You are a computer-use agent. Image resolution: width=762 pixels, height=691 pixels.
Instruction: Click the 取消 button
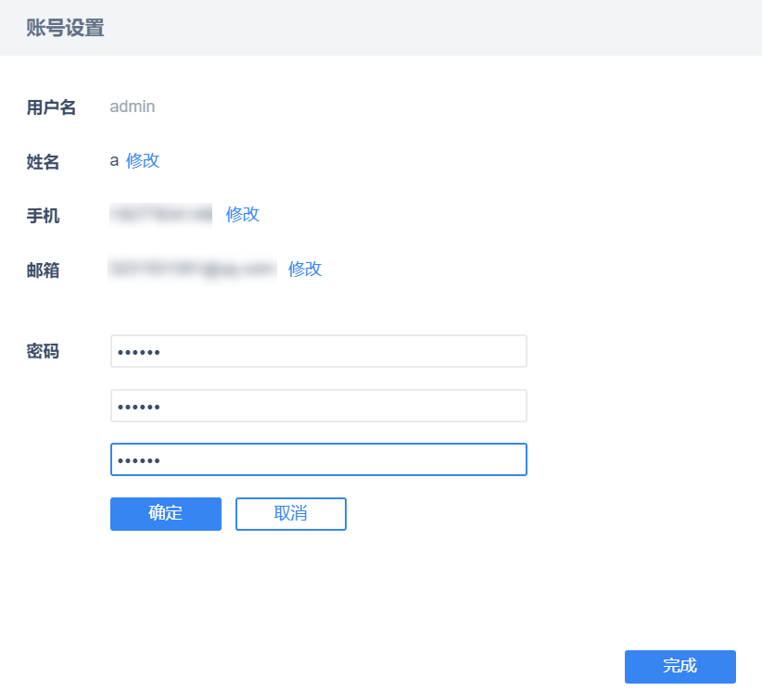290,513
